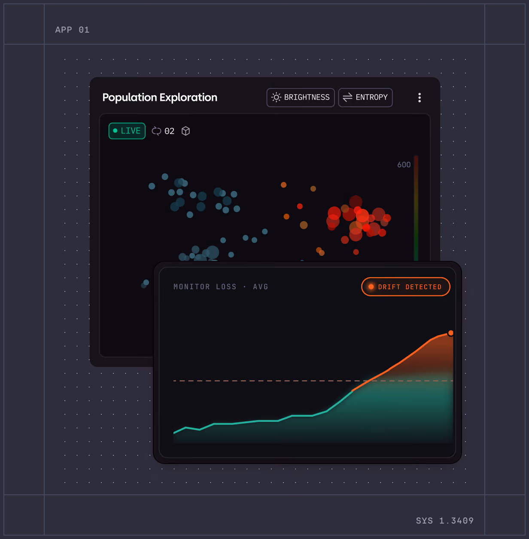Click the orange endpoint marker on loss chart
The width and height of the screenshot is (529, 539).
coord(450,333)
